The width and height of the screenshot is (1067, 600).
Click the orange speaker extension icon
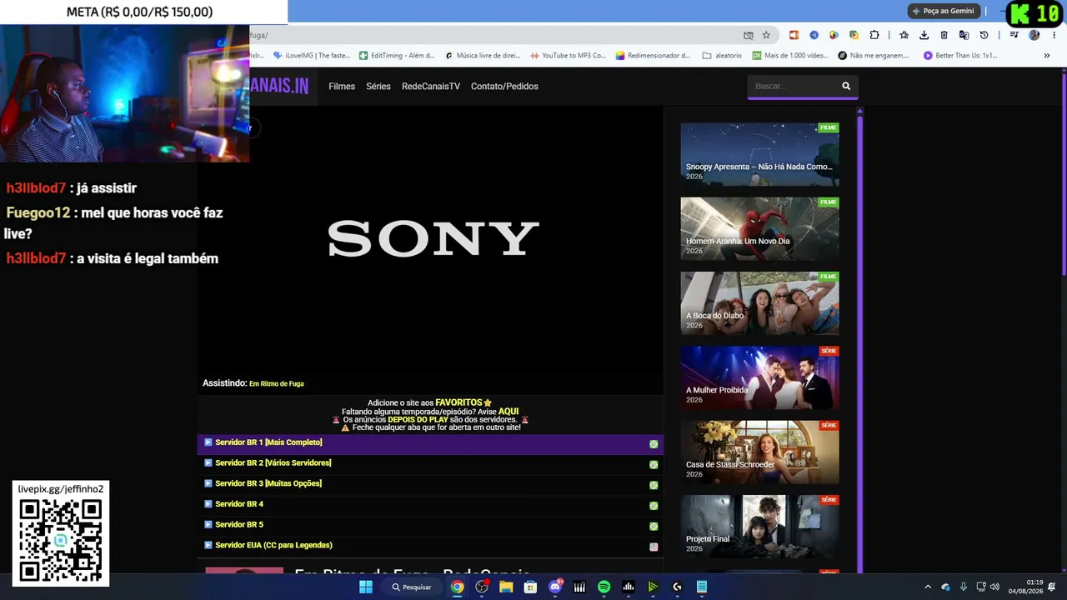click(x=794, y=35)
